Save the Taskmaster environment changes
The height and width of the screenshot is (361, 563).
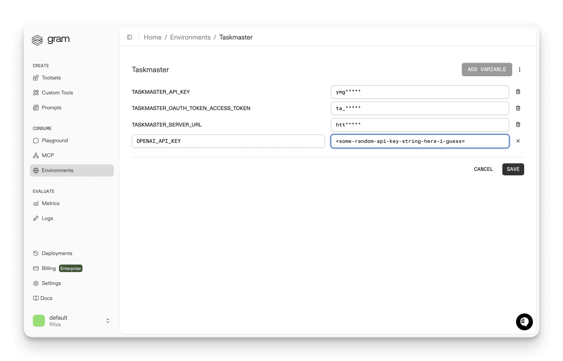513,169
